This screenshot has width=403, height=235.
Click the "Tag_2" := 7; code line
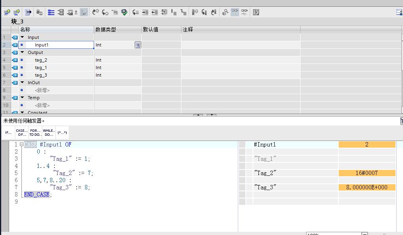point(73,173)
